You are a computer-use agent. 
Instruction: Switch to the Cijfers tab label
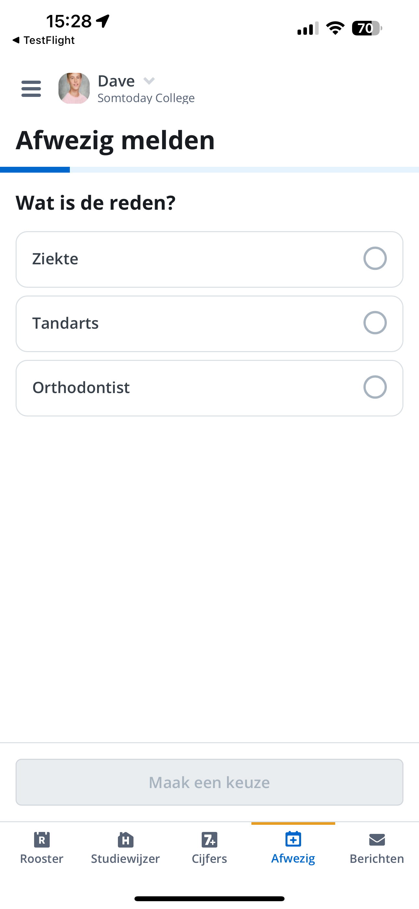point(209,859)
